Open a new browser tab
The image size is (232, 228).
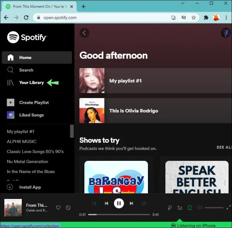click(x=83, y=6)
